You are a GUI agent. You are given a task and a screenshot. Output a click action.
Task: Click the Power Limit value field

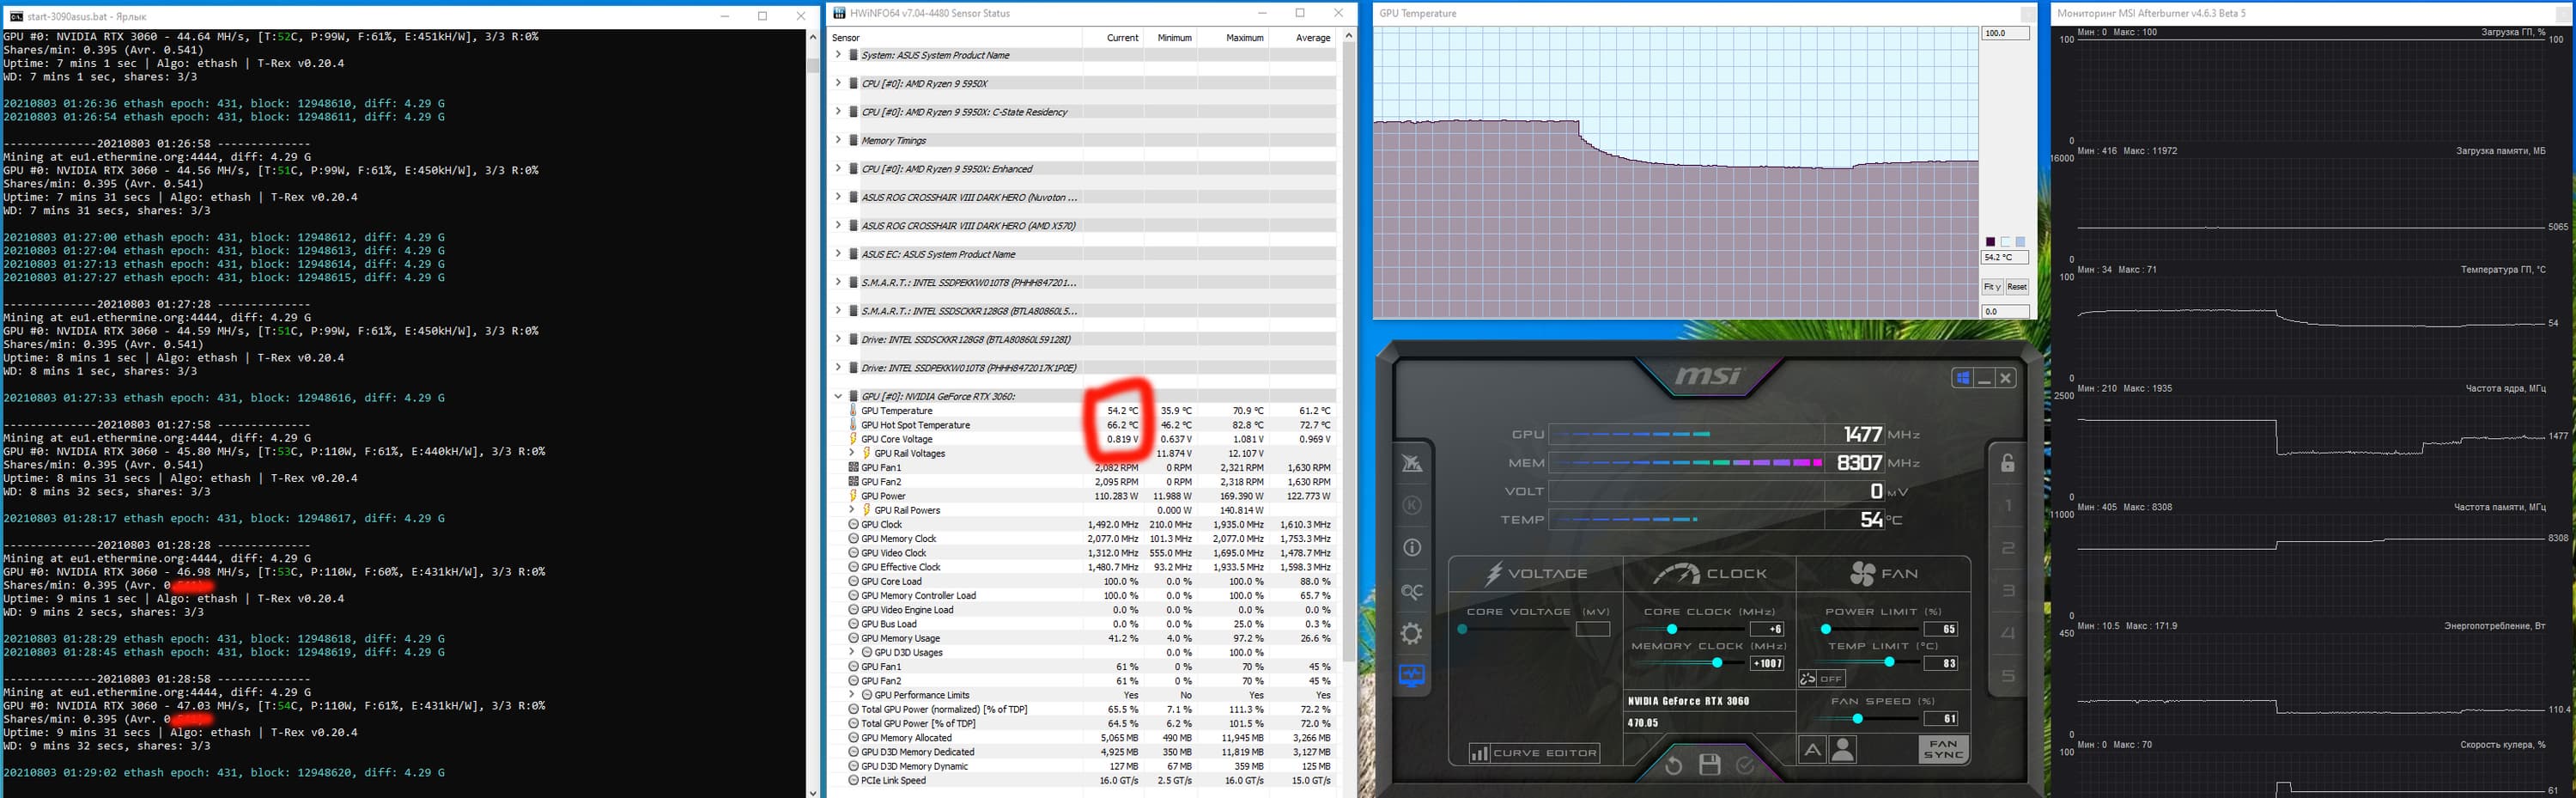pos(1940,629)
